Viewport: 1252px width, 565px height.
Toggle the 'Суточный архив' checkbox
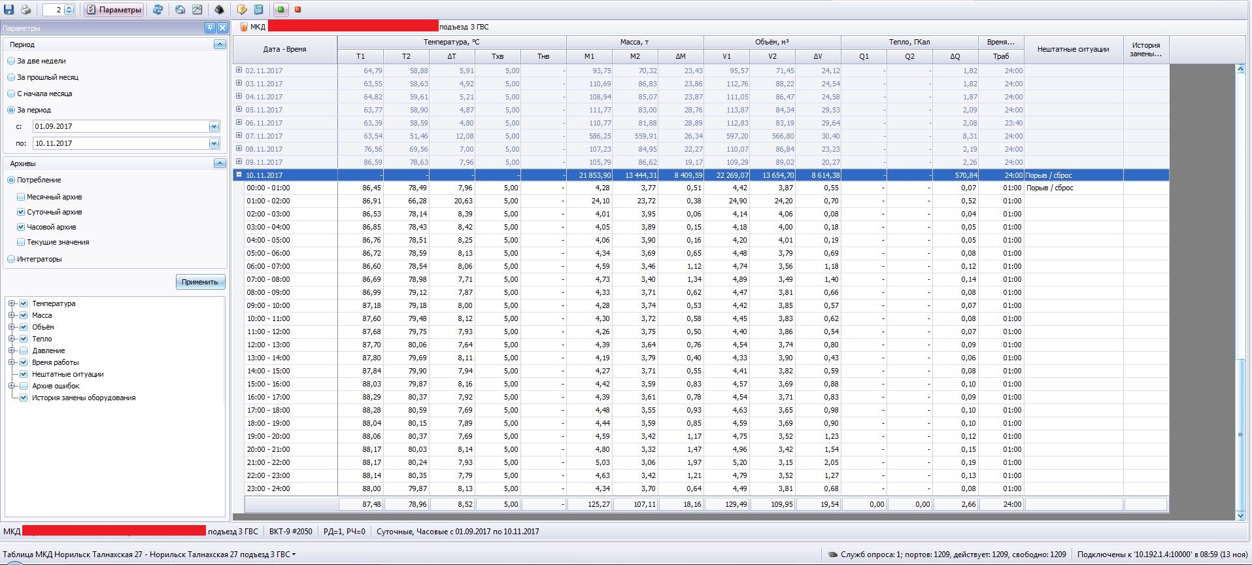click(21, 212)
